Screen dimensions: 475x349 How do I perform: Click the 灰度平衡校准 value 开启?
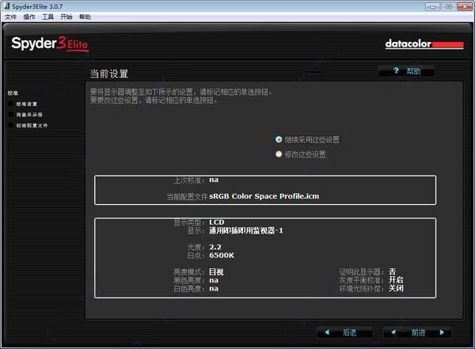396,279
